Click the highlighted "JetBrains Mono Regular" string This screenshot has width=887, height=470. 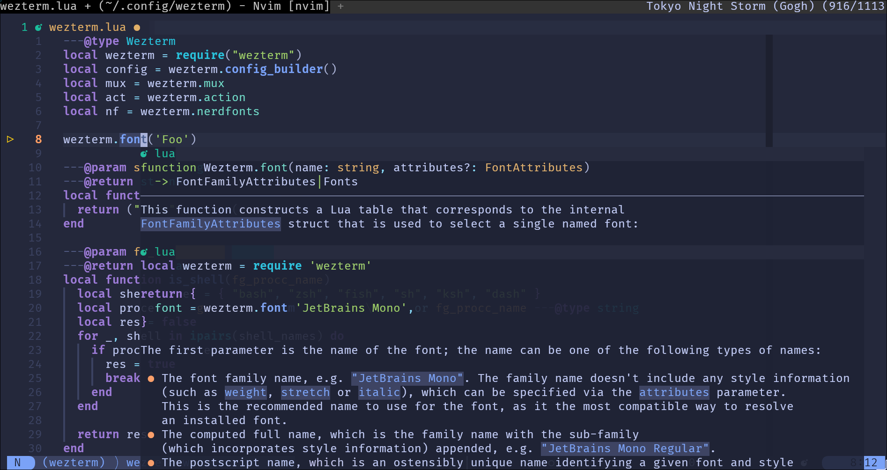[x=625, y=448]
